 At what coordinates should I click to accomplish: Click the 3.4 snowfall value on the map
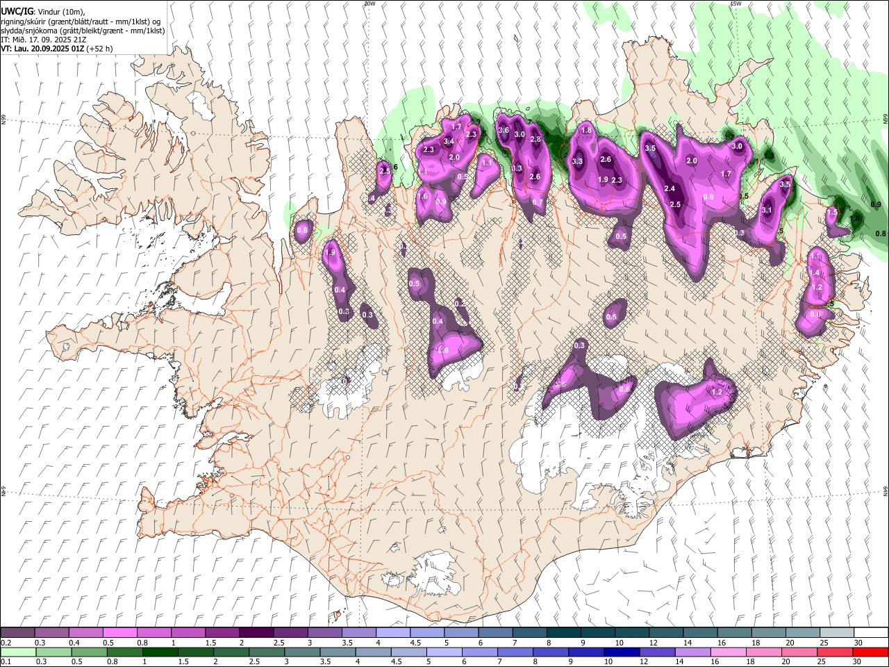pos(449,142)
